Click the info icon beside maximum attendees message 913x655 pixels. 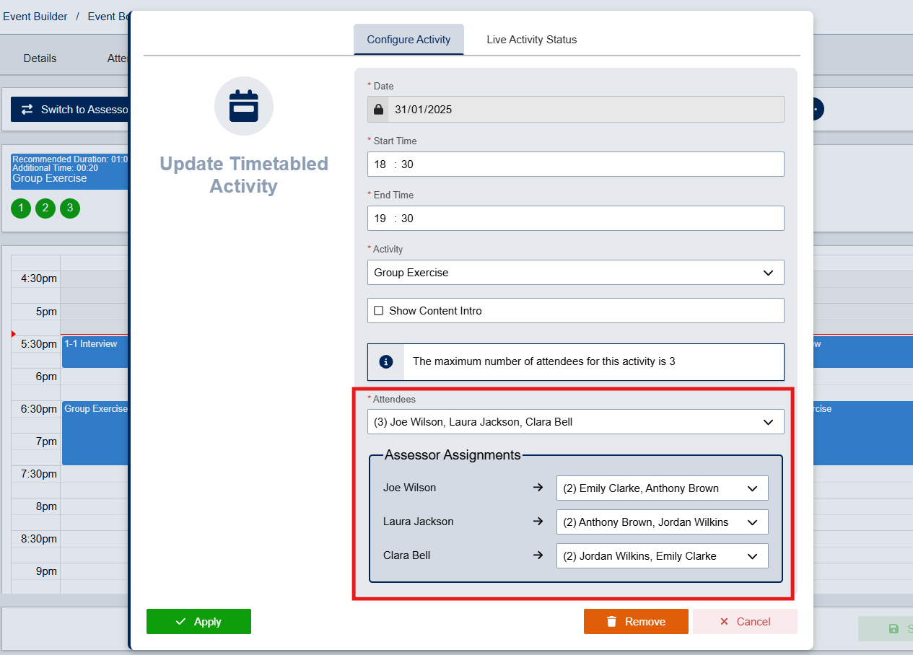pyautogui.click(x=386, y=361)
